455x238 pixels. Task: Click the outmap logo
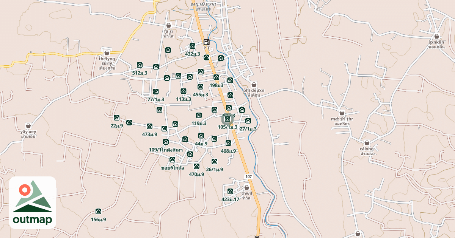33,202
